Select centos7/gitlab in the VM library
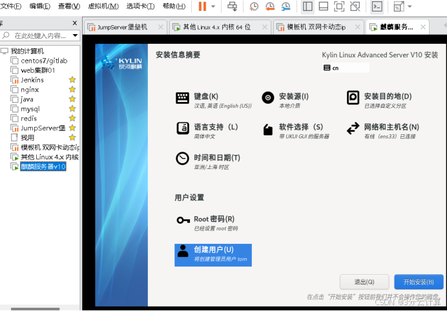 point(43,61)
